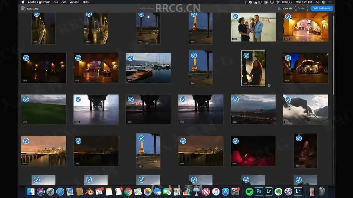Open the App Store dock icon

226,192
